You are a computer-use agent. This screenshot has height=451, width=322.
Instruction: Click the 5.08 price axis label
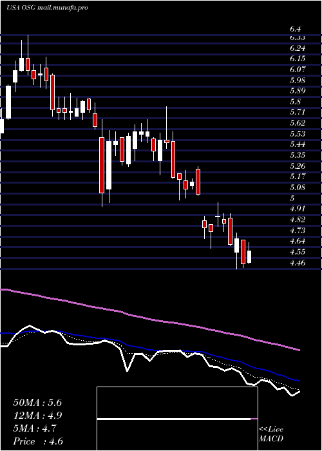coord(298,187)
